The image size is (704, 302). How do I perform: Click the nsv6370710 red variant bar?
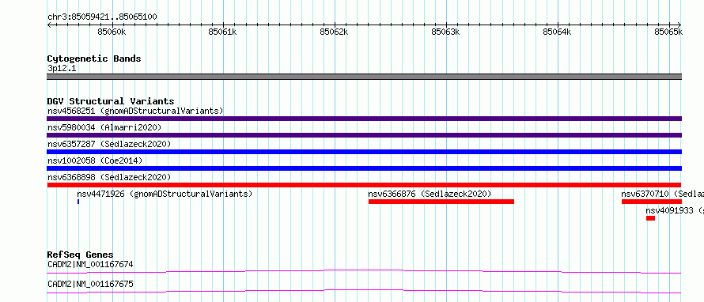[x=652, y=202]
